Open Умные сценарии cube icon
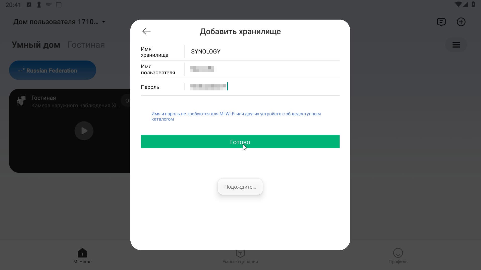 [240, 253]
